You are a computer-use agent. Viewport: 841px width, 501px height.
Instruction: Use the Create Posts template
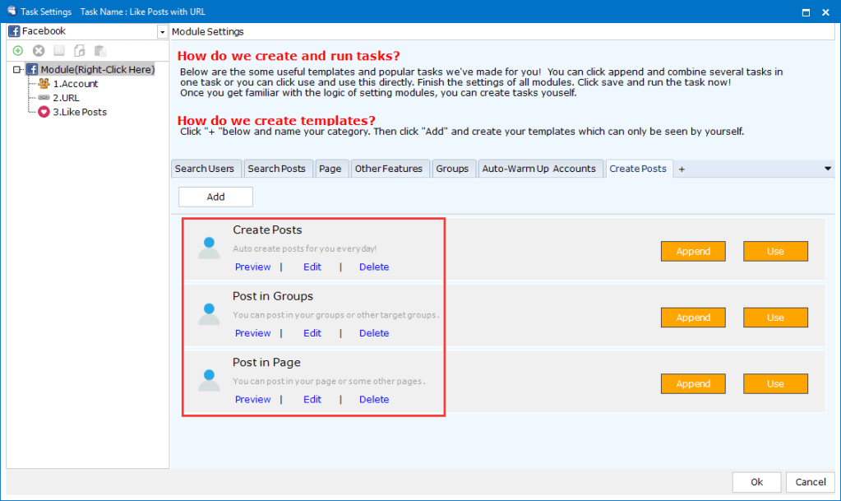point(775,251)
